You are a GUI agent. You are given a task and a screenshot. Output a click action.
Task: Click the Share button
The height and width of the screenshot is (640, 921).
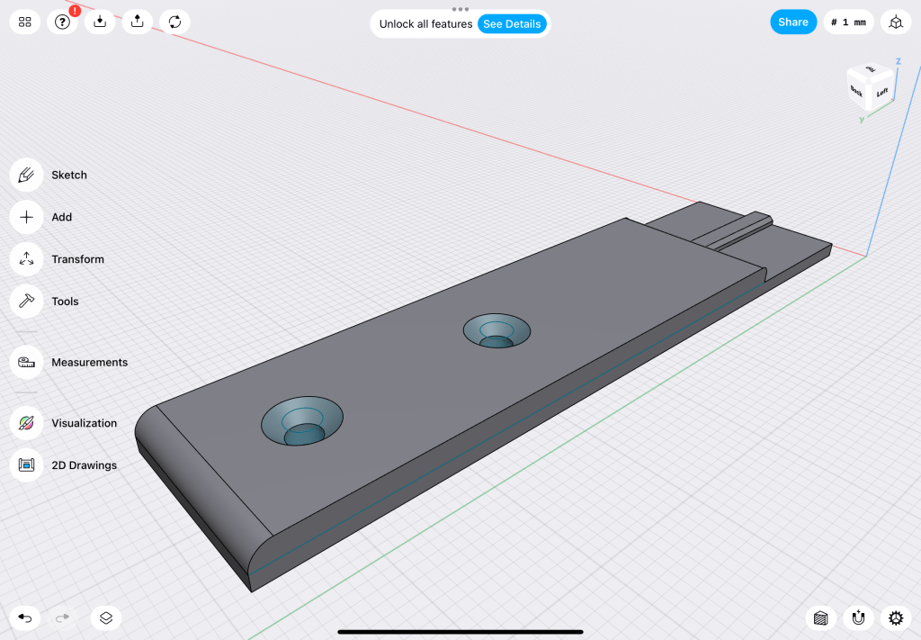792,23
